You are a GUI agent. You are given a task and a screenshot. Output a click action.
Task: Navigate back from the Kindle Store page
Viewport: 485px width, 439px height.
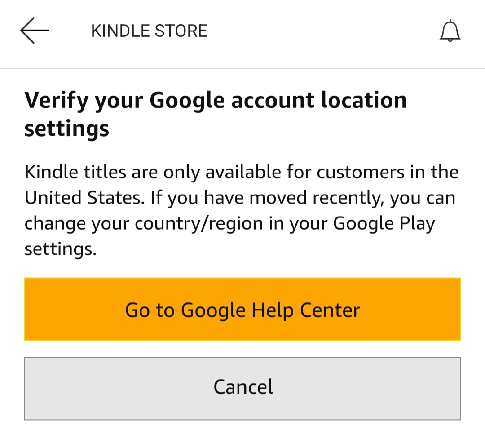[34, 31]
